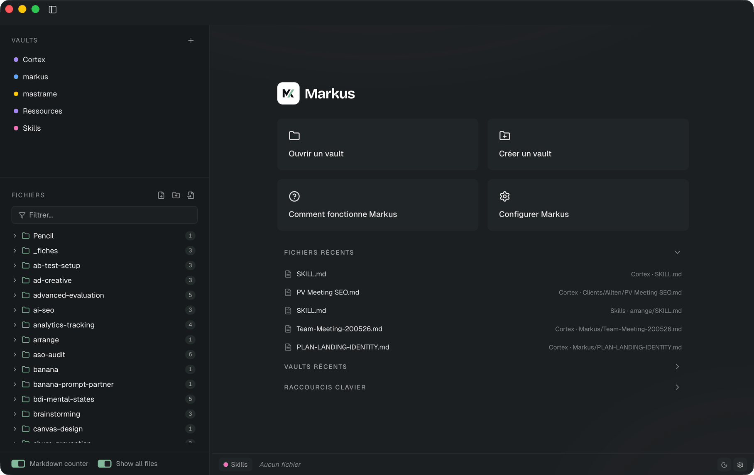Switch theme with the moon icon
The image size is (754, 475).
pyautogui.click(x=724, y=465)
